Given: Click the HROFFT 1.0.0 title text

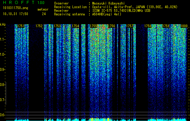Looking at the screenshot, I should 24,2.
